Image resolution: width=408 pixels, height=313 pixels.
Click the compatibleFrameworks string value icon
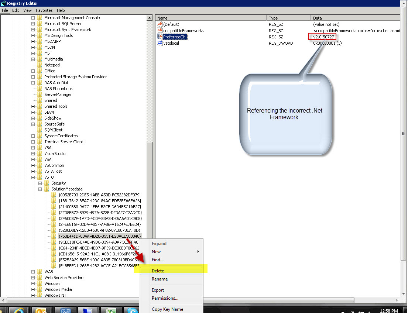click(x=160, y=30)
